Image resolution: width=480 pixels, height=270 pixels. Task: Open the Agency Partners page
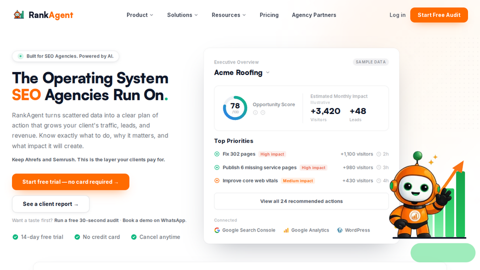pos(314,15)
